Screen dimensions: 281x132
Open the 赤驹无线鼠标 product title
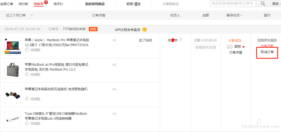tap(56, 89)
